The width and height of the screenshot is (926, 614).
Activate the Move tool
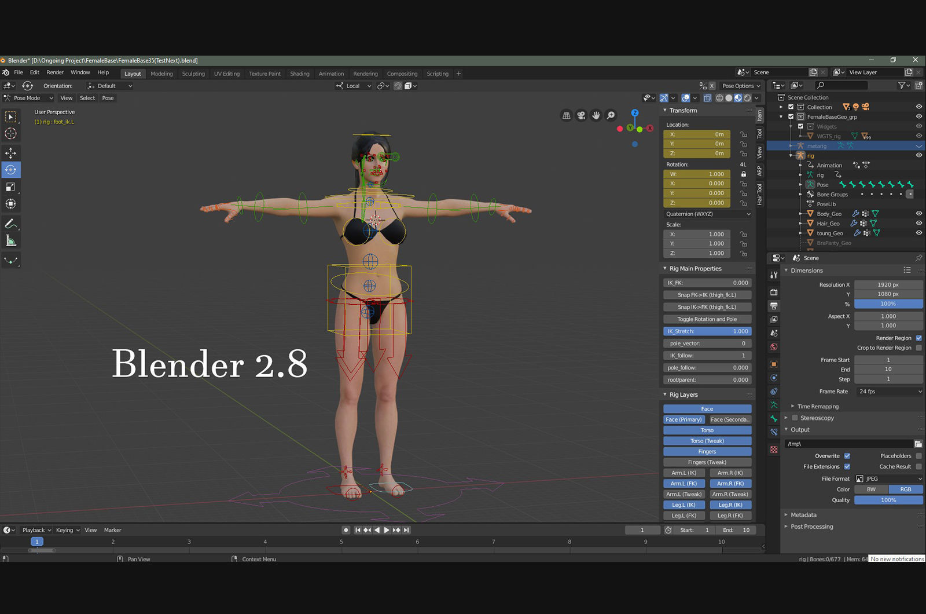[11, 153]
